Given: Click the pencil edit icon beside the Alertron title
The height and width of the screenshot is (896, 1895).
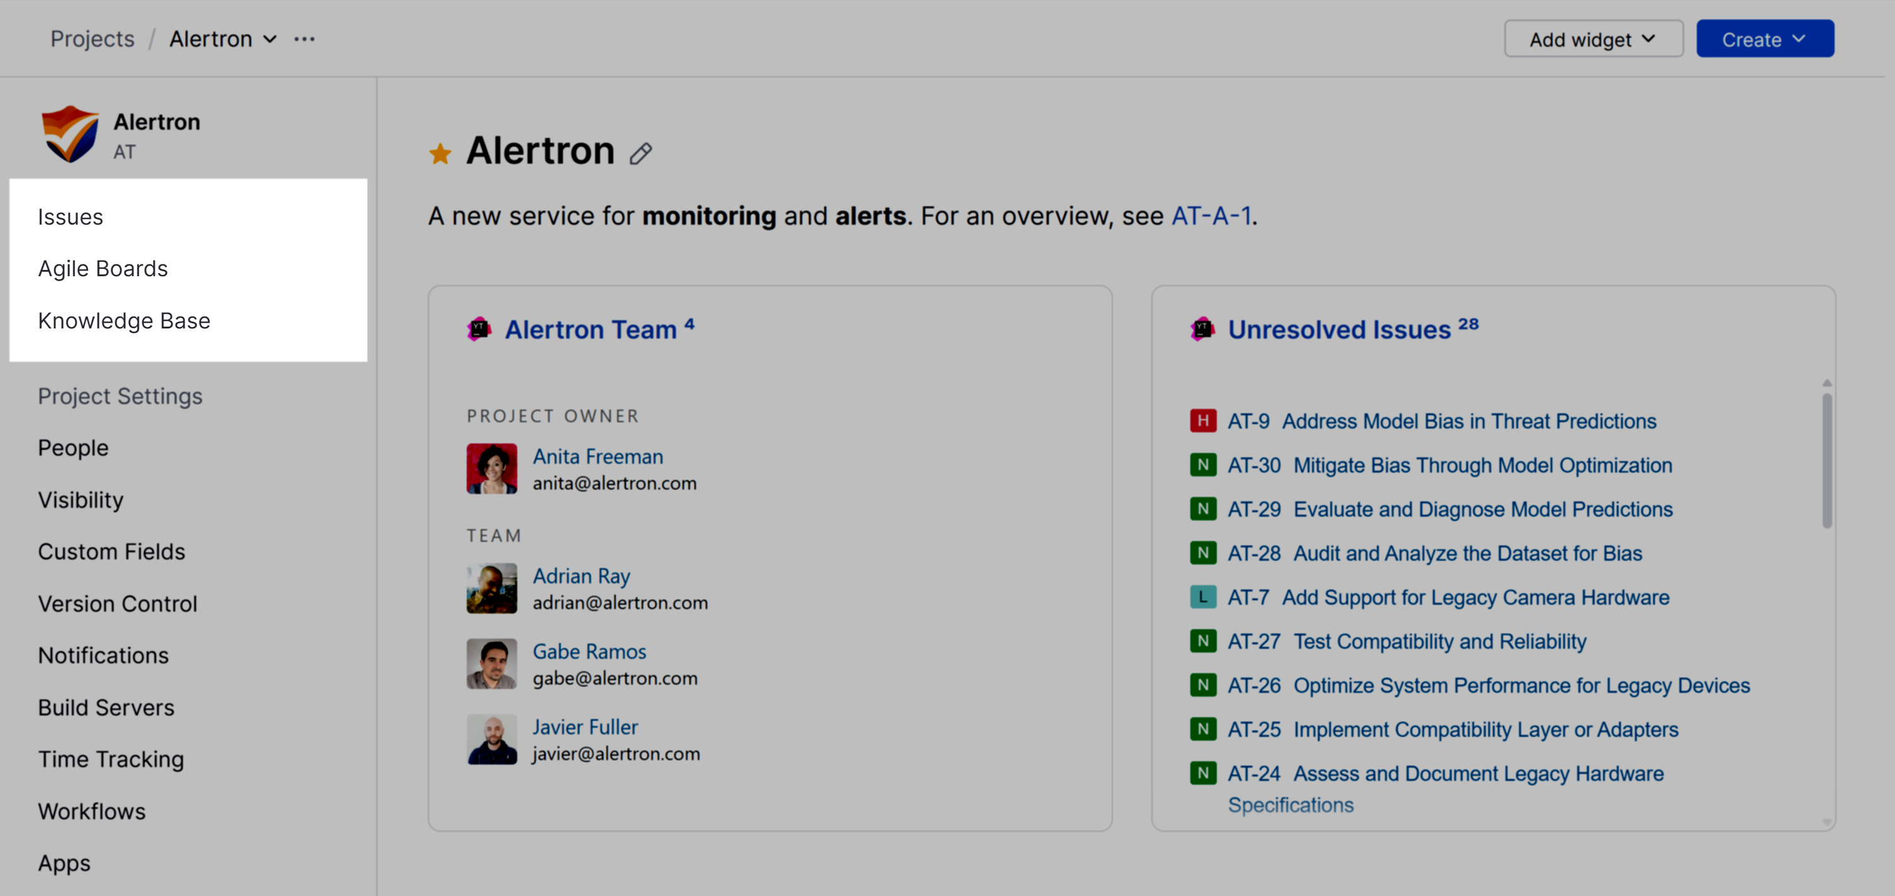Looking at the screenshot, I should click(x=640, y=153).
